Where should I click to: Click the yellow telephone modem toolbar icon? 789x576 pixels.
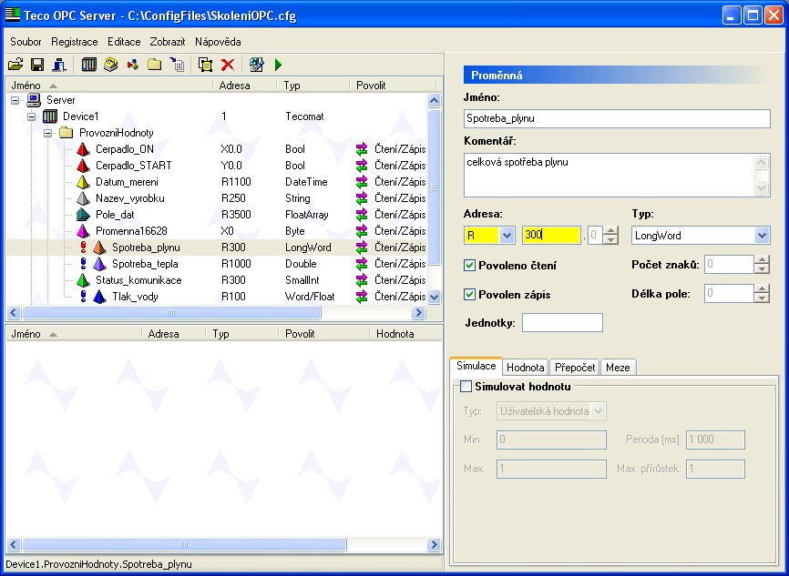click(x=111, y=65)
